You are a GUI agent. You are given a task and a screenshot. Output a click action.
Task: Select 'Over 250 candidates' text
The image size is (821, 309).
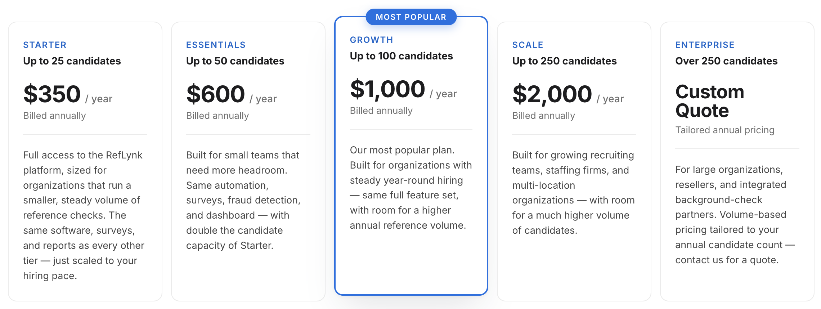[x=726, y=61]
